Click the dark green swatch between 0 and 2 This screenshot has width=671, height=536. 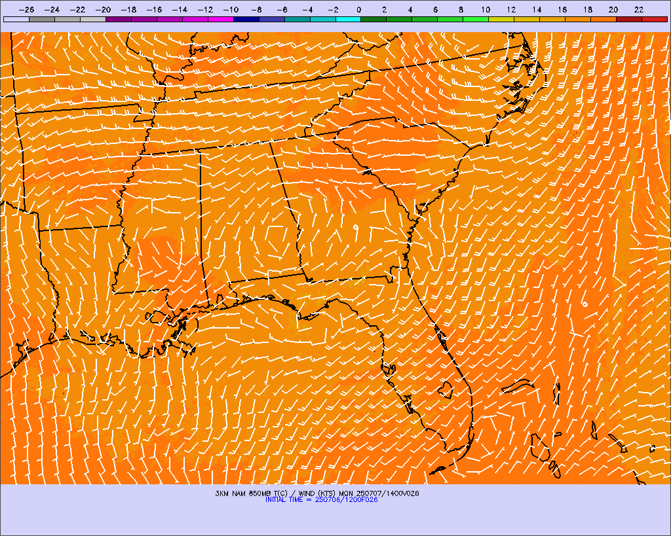coord(374,19)
